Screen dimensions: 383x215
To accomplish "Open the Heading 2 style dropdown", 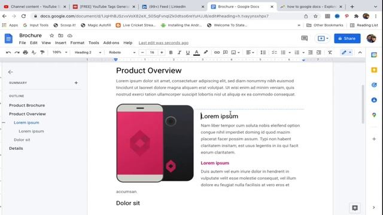I will (x=88, y=53).
